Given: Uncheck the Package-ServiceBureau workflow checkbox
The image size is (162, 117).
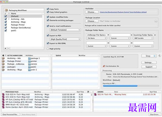Looking at the screenshot, I should coord(6,28).
